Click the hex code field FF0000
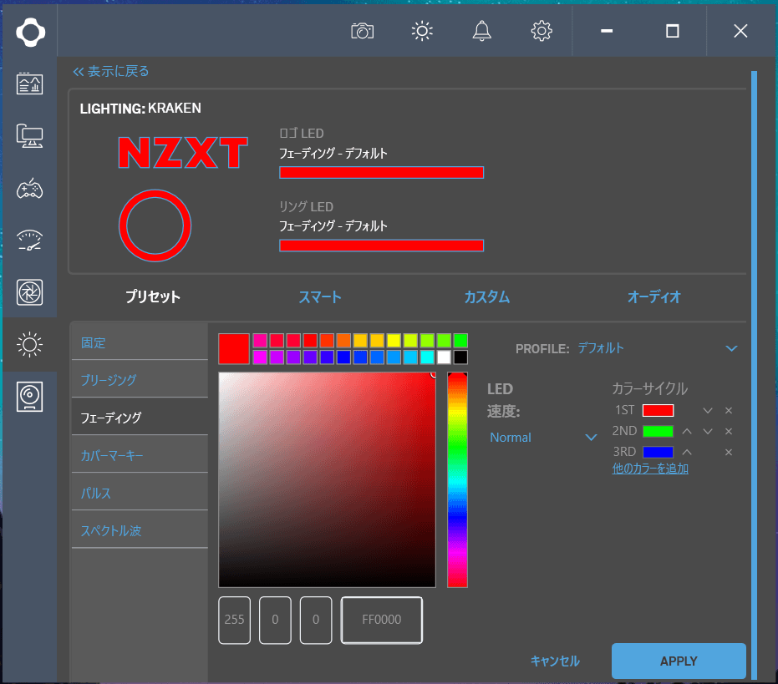This screenshot has height=684, width=778. pyautogui.click(x=382, y=620)
